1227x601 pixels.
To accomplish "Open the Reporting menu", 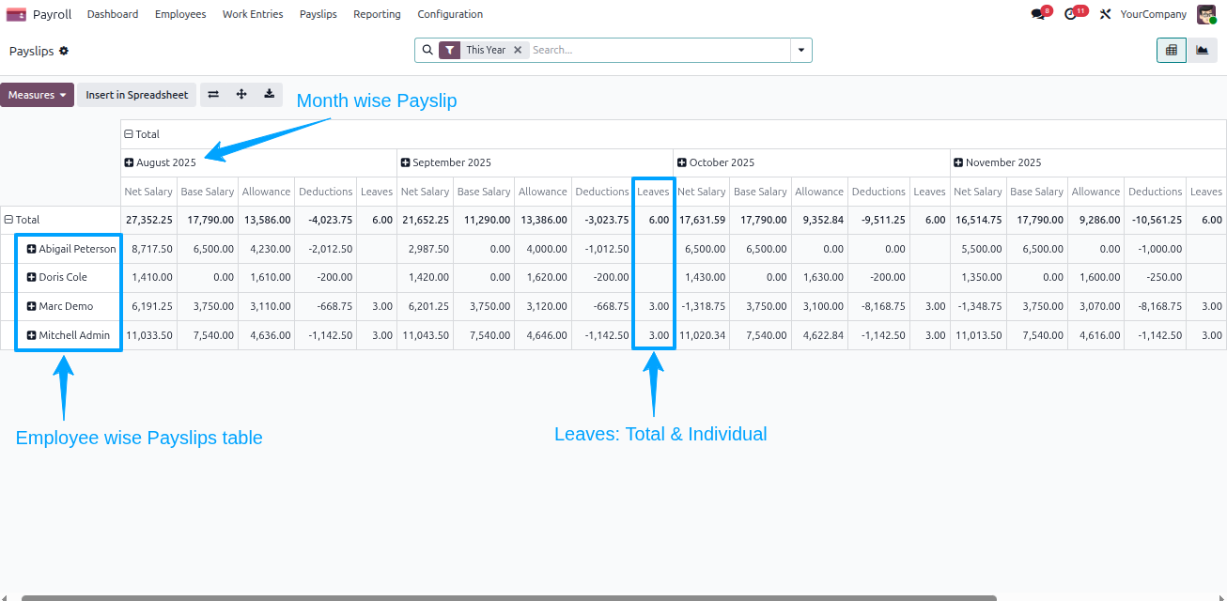I will [377, 14].
